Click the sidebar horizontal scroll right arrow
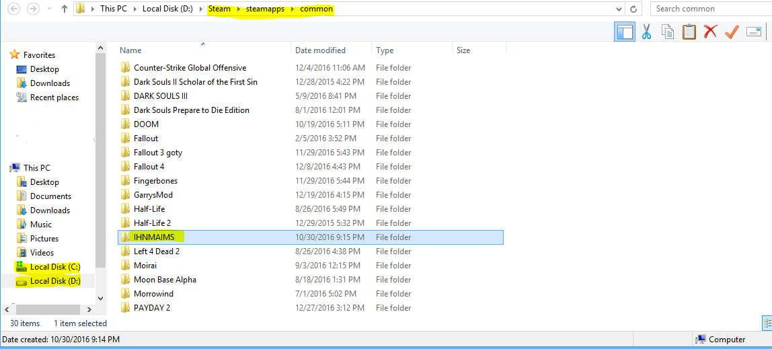The height and width of the screenshot is (349, 772). tap(89, 309)
